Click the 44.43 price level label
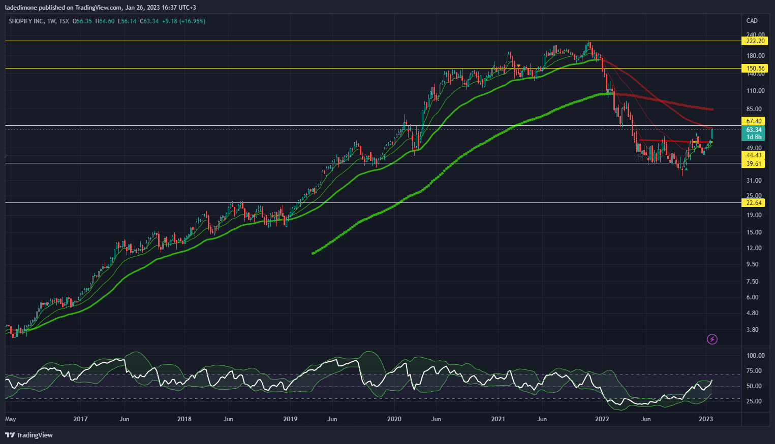This screenshot has width=775, height=444. [753, 155]
